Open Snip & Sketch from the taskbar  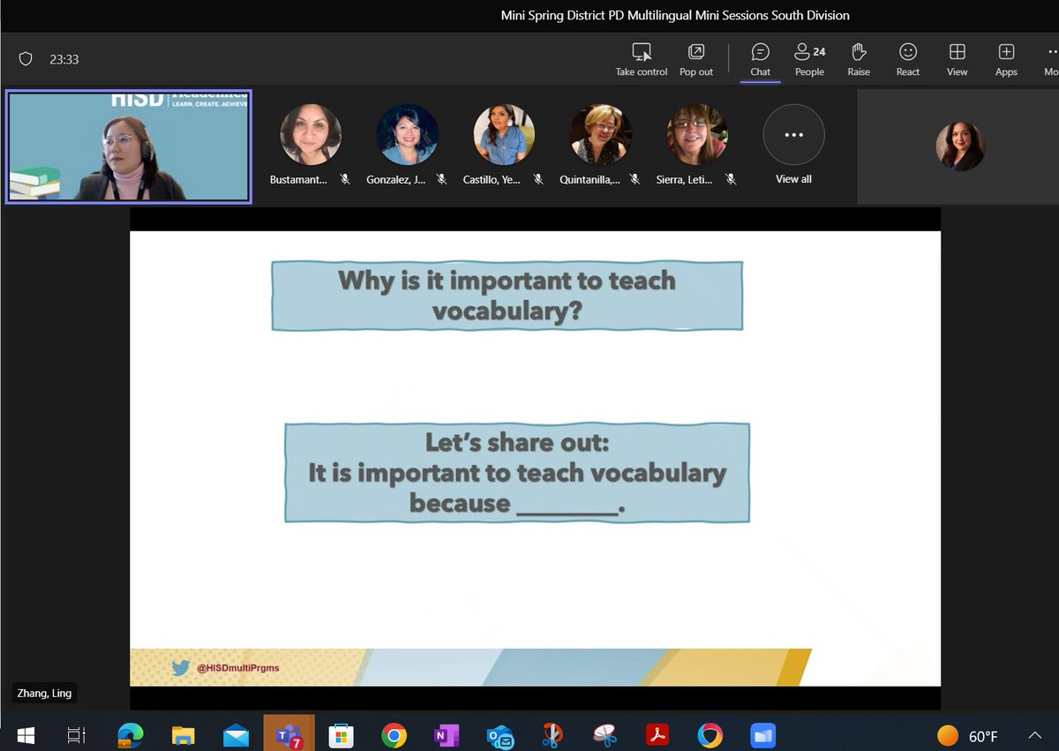click(604, 734)
